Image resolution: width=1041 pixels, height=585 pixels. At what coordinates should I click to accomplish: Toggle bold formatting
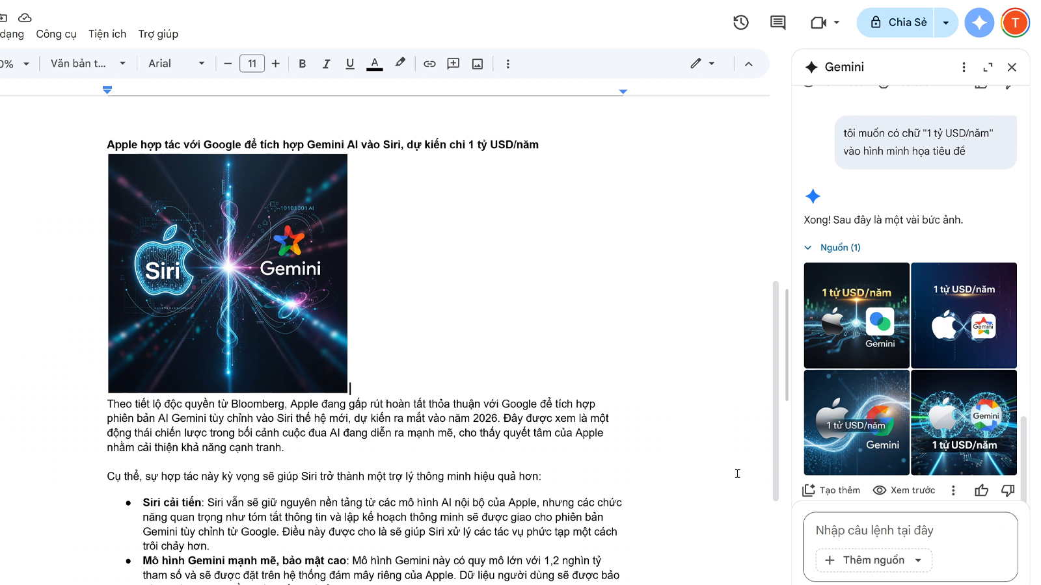pos(302,64)
